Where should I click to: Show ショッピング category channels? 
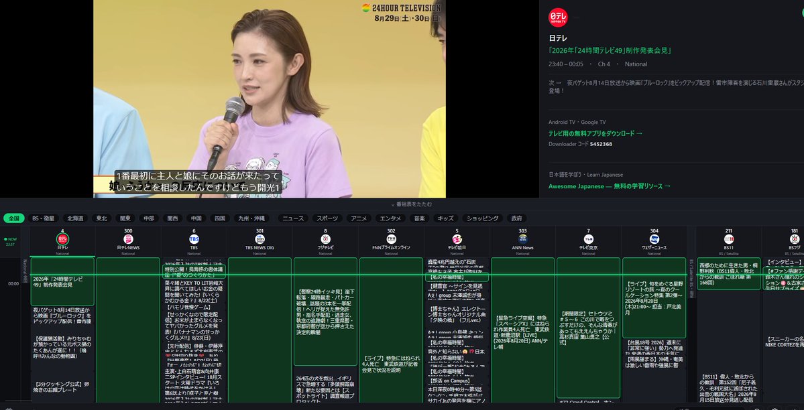[x=483, y=218]
